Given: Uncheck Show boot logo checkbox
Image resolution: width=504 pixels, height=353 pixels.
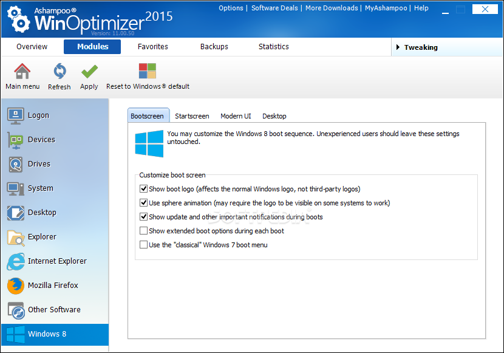Looking at the screenshot, I should pos(143,189).
